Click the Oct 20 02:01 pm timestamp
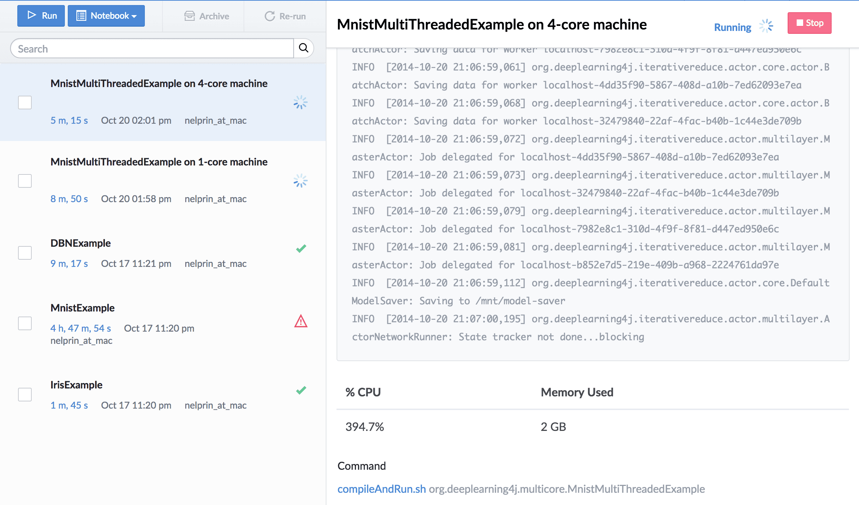Screen dimensions: 859x505 [x=136, y=120]
